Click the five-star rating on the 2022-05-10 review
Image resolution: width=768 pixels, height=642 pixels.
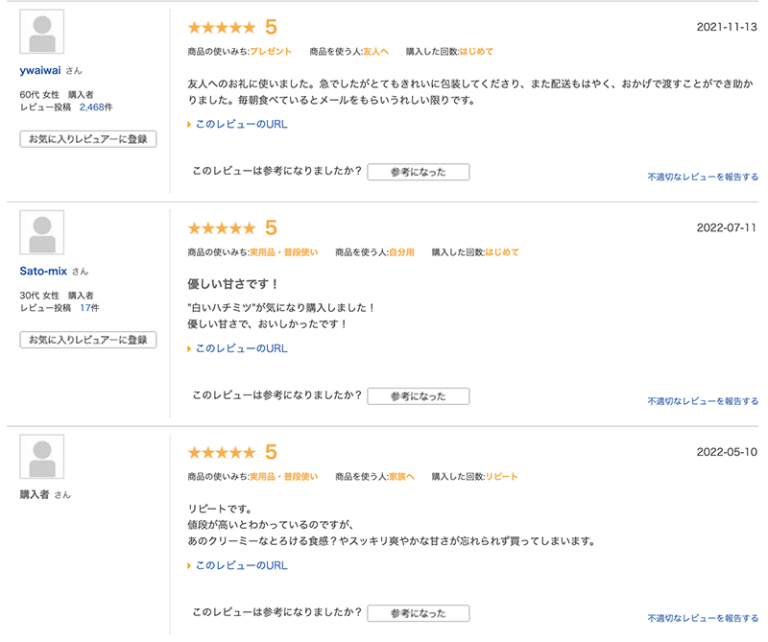[x=222, y=452]
